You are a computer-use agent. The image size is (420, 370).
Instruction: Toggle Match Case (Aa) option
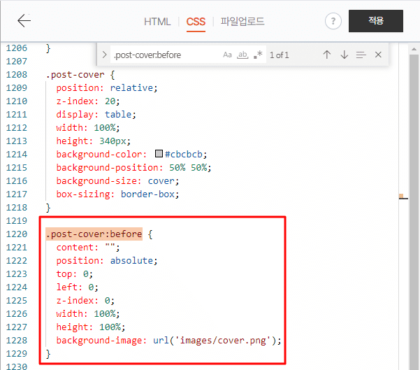pyautogui.click(x=227, y=55)
